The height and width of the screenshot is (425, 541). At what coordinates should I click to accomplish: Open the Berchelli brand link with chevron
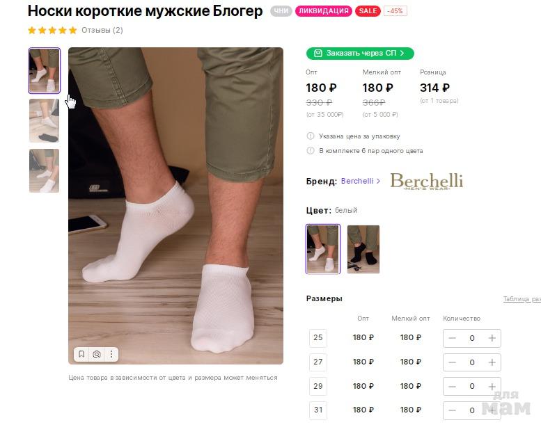coord(361,181)
